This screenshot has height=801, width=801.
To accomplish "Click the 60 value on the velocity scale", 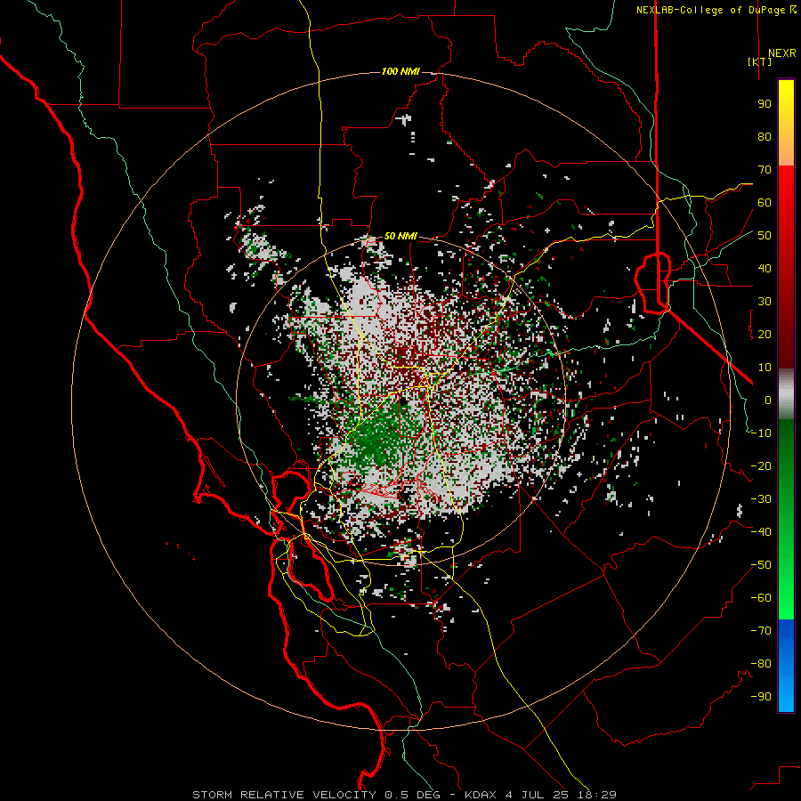I will pyautogui.click(x=765, y=202).
